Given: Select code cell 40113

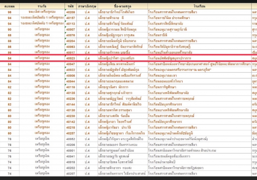Looking at the screenshot, I should pyautogui.click(x=71, y=24).
